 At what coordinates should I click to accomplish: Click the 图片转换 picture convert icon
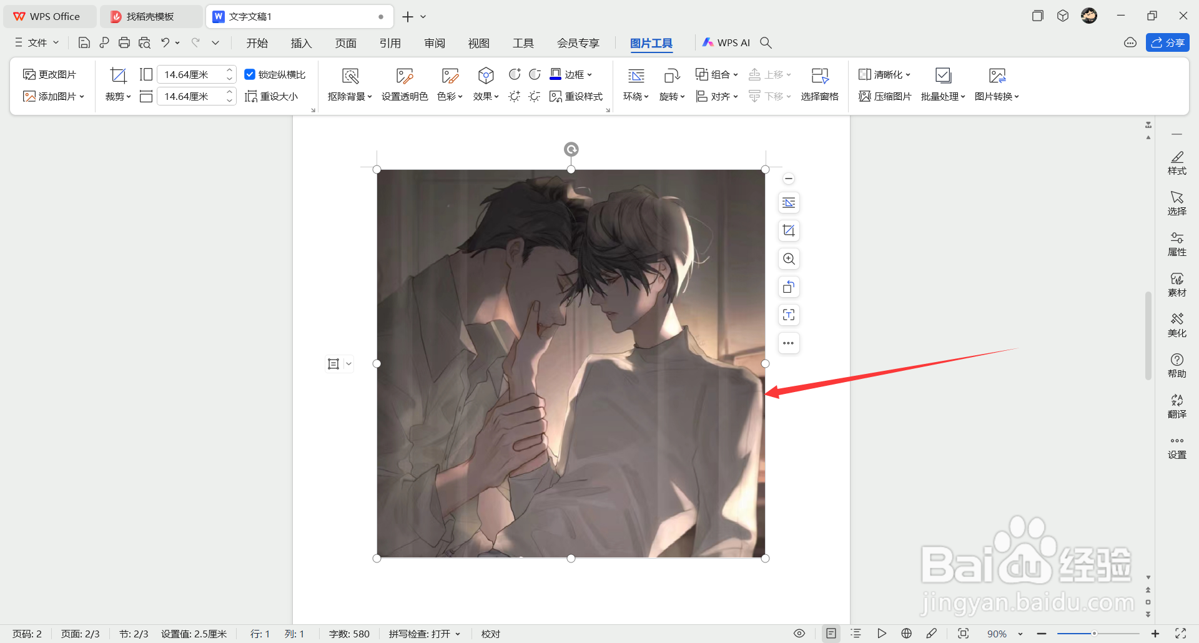997,76
